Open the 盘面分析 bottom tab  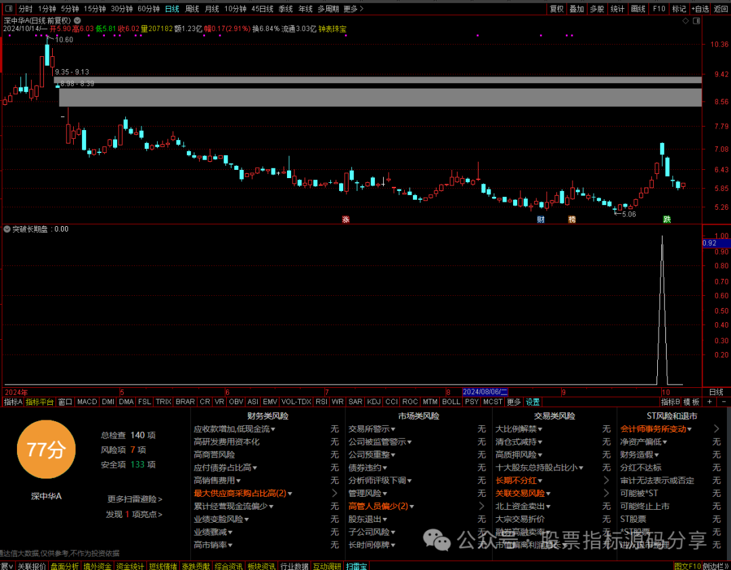click(x=65, y=566)
